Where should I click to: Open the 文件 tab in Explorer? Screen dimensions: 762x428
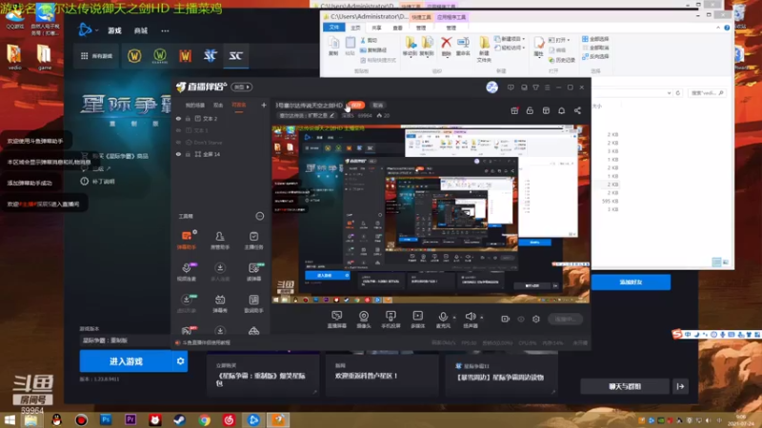point(334,28)
